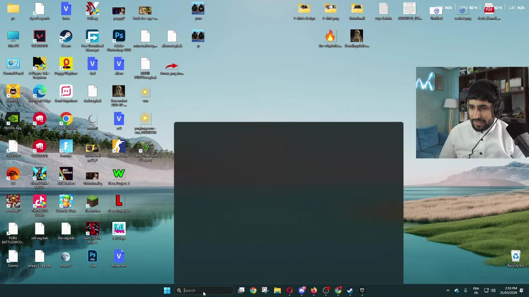Select the SMMWE desktop shortcut
Viewport: 529px width, 297px height.
point(13,94)
